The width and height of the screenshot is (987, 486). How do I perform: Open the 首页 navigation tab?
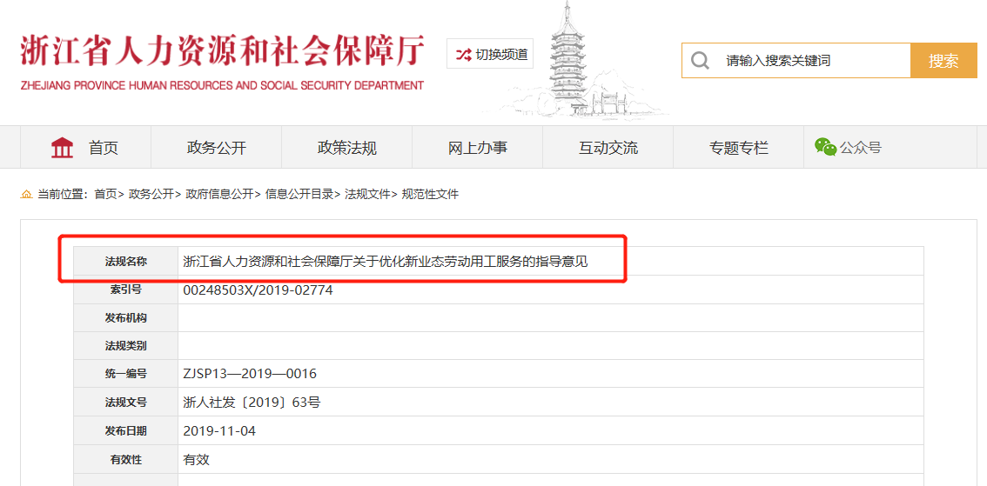click(85, 148)
